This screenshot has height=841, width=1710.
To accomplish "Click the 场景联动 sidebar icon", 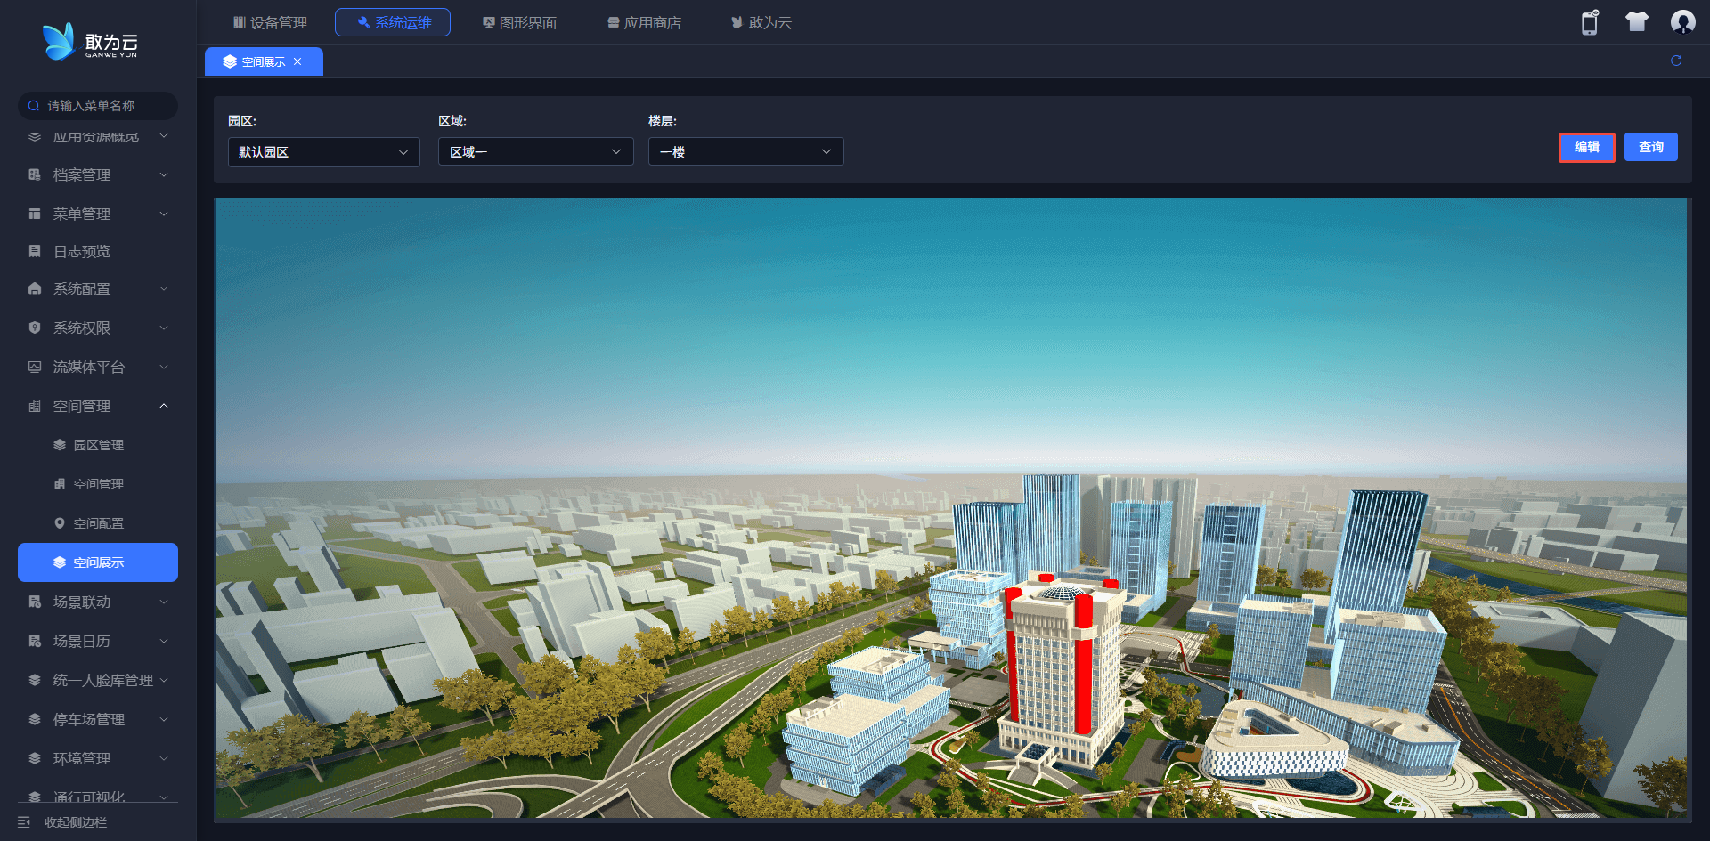I will click(35, 602).
